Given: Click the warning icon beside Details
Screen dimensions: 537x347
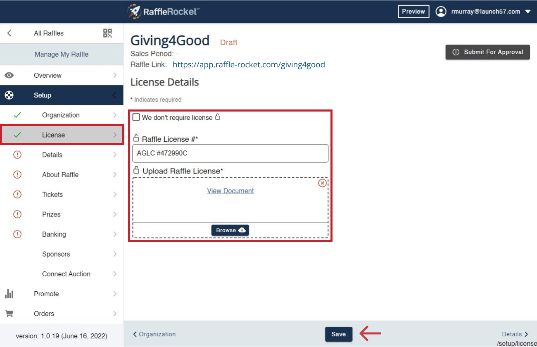Looking at the screenshot, I should tap(17, 154).
